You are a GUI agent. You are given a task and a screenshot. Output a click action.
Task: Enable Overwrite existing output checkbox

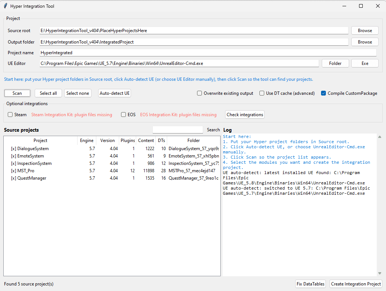(x=199, y=93)
